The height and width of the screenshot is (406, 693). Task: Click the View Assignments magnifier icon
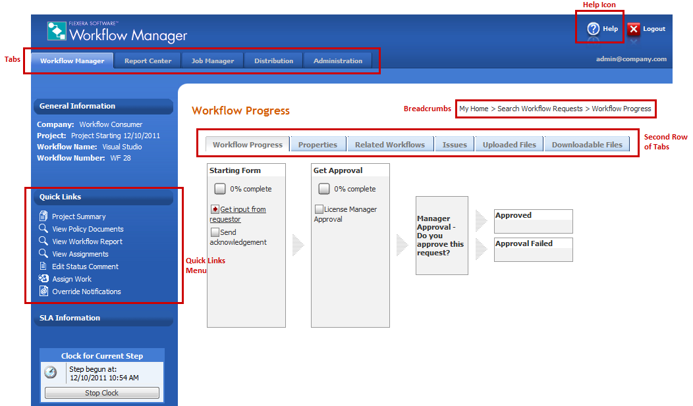tap(43, 253)
